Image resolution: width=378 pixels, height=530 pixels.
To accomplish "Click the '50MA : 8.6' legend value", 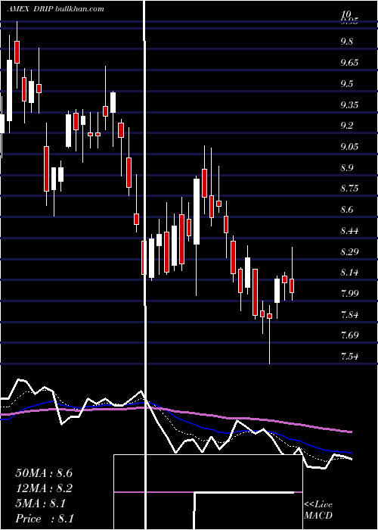I will click(x=44, y=473).
